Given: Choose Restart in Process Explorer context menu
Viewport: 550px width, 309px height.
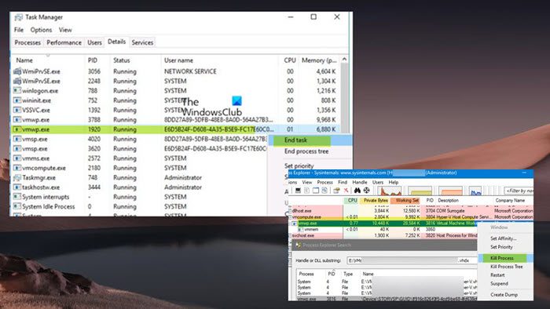Looking at the screenshot, I should point(497,275).
